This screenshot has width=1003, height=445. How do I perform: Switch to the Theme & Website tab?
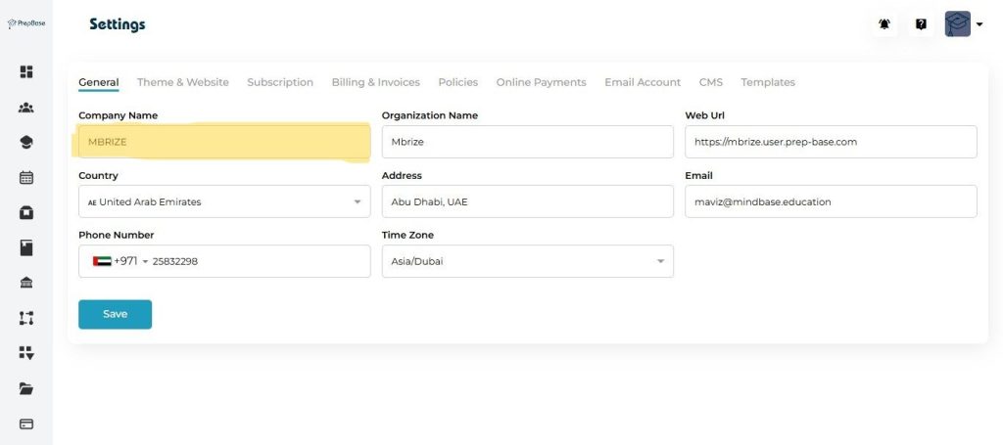click(x=182, y=82)
